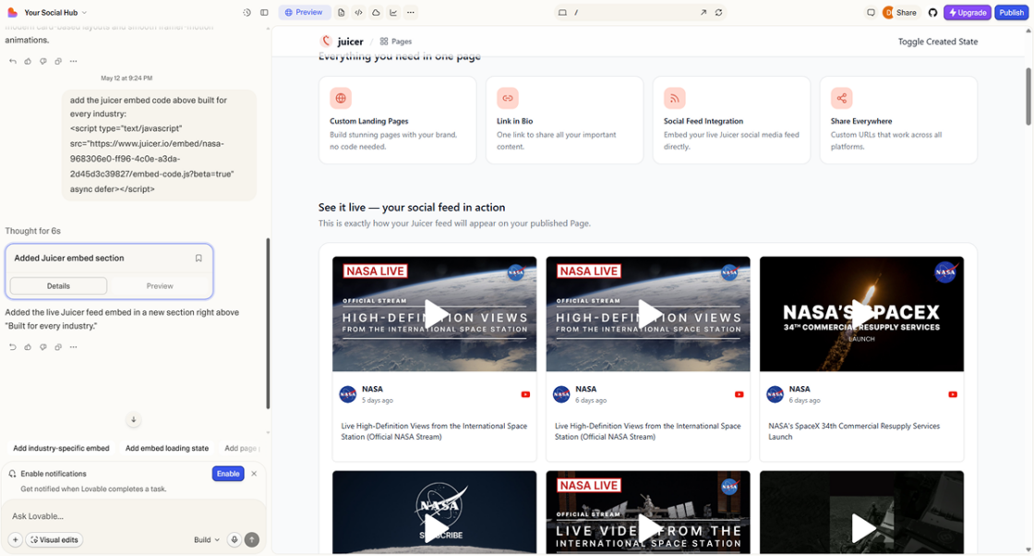Viewport: 1034px width, 556px height.
Task: Refresh the preview with reload icon
Action: click(x=719, y=13)
